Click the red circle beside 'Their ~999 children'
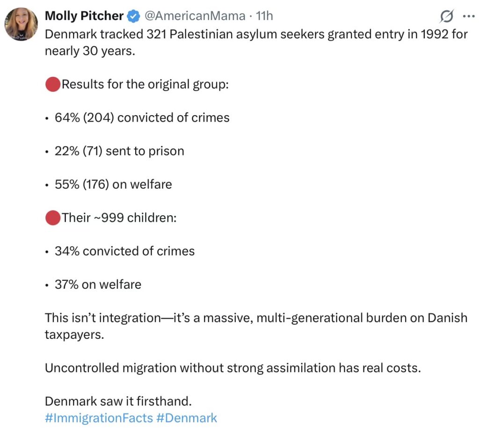The image size is (479, 431). [x=53, y=218]
